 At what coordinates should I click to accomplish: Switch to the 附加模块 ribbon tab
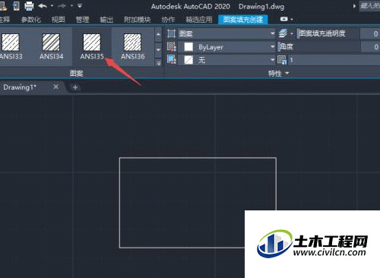(x=138, y=20)
